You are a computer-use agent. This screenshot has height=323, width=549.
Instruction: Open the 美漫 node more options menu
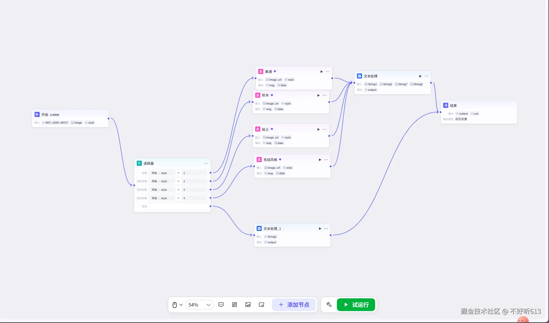(328, 72)
